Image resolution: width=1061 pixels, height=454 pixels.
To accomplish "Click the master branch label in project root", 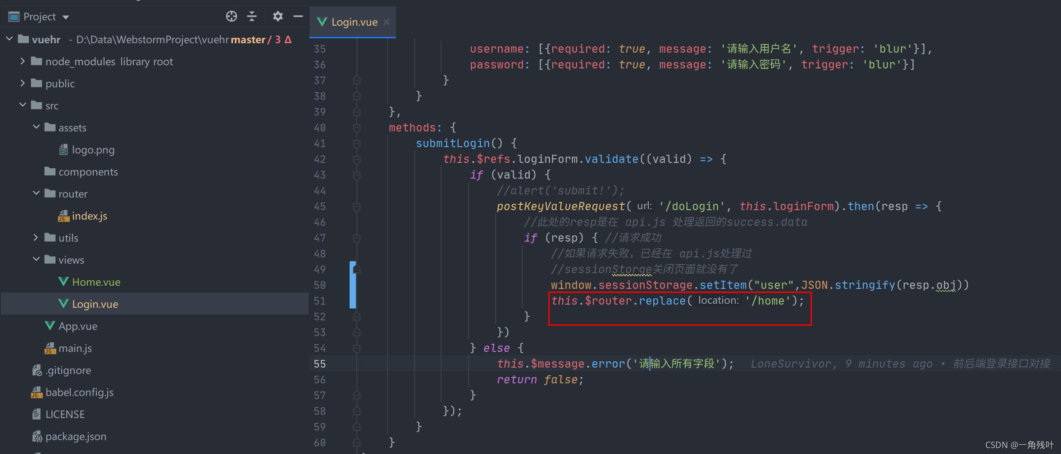I will click(x=248, y=40).
